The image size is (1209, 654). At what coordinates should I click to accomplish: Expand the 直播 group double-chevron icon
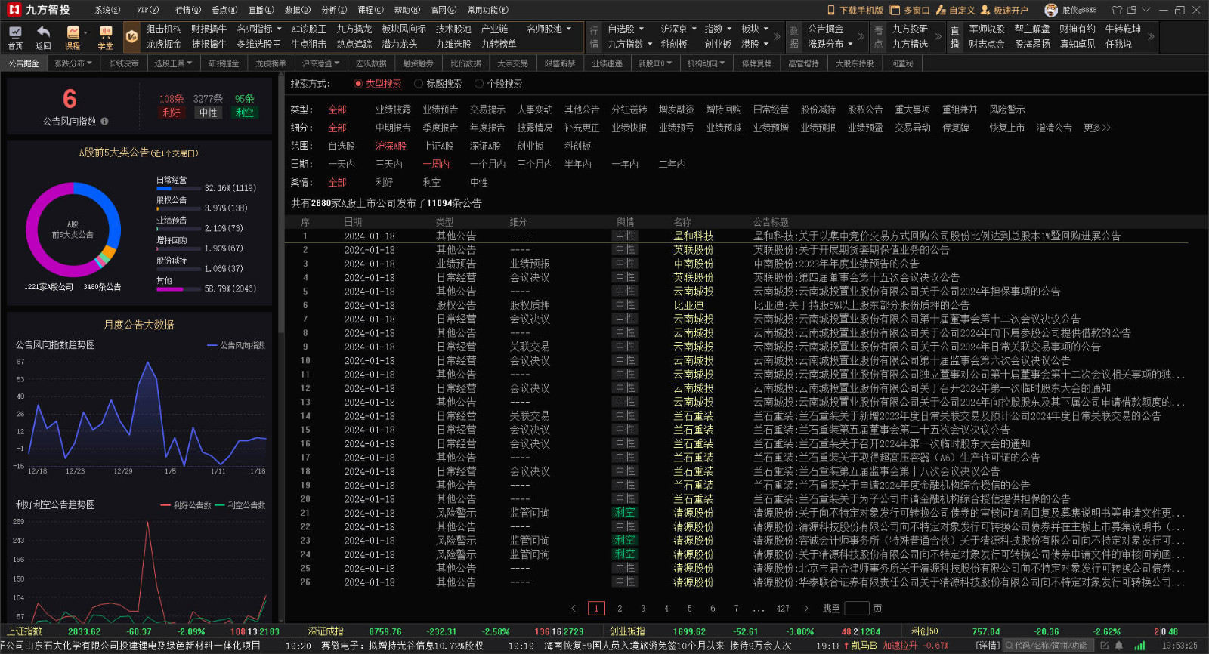point(1151,35)
